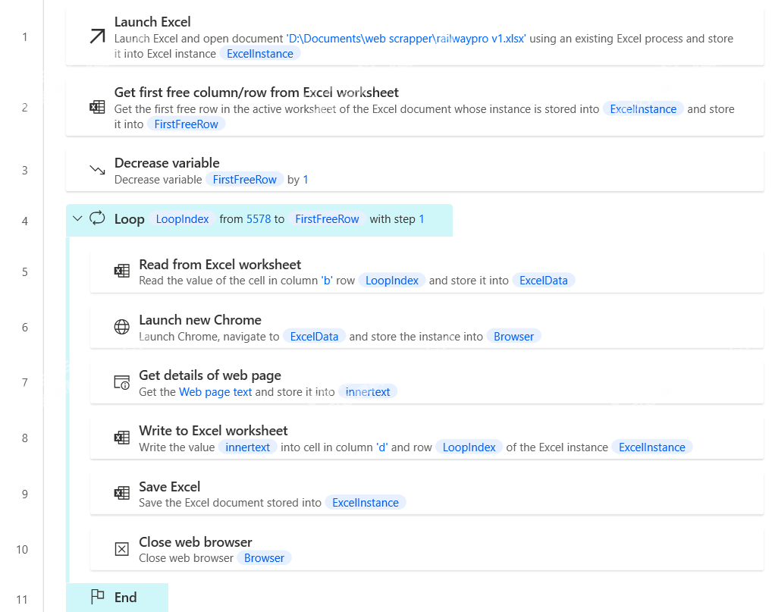The height and width of the screenshot is (612, 772).
Task: Click line number 10 in the gutter
Action: click(x=22, y=550)
